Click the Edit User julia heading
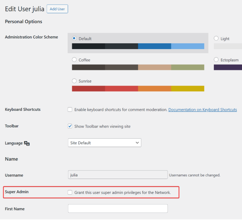 pos(25,9)
